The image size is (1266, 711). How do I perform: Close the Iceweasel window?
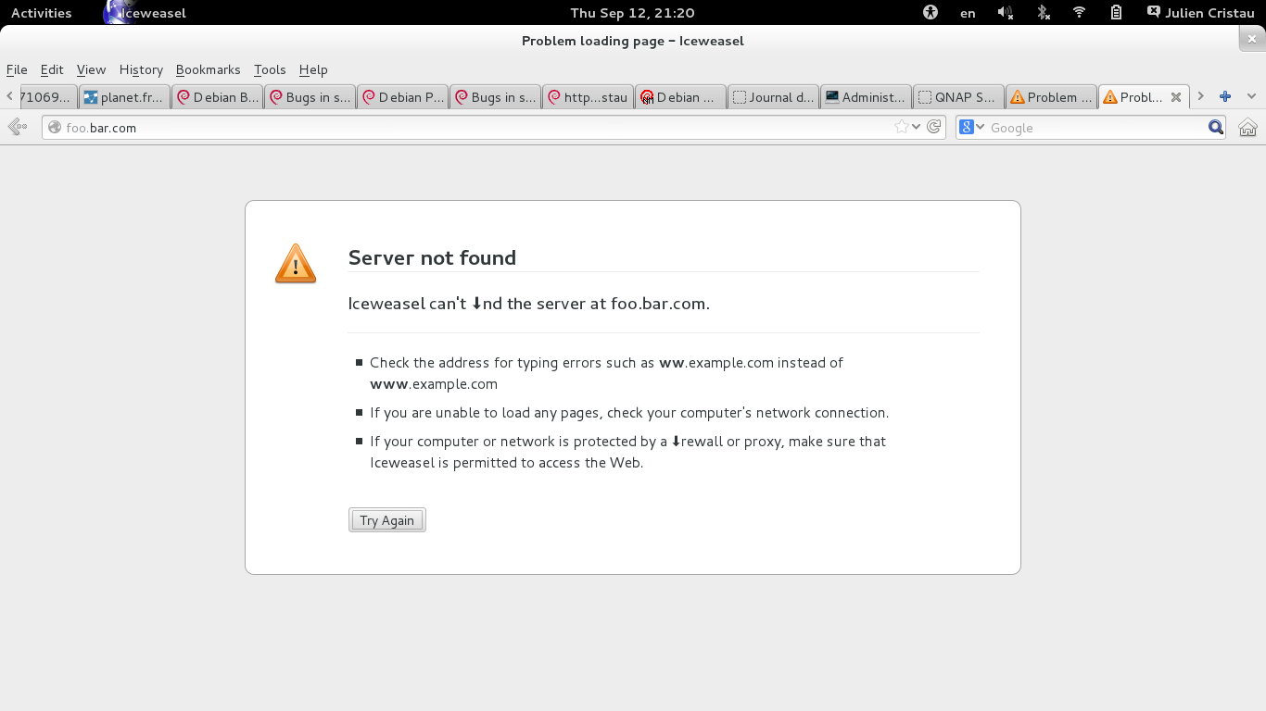(1252, 40)
